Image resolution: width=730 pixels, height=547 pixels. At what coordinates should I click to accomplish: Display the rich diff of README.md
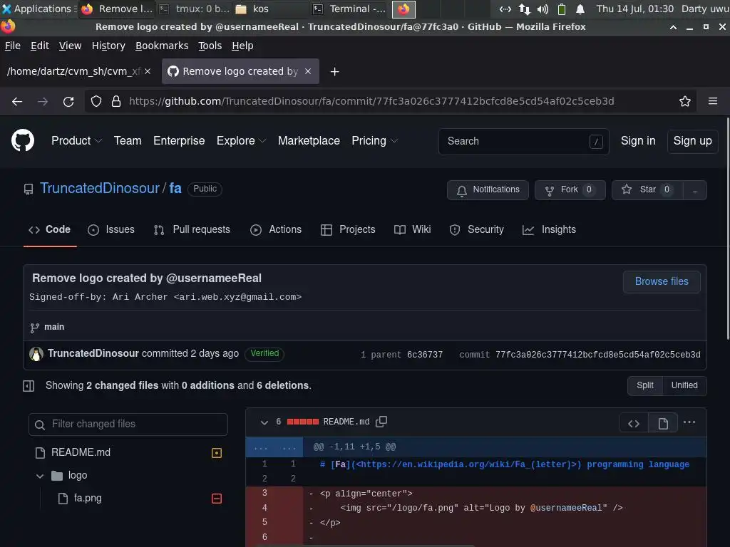coord(663,423)
